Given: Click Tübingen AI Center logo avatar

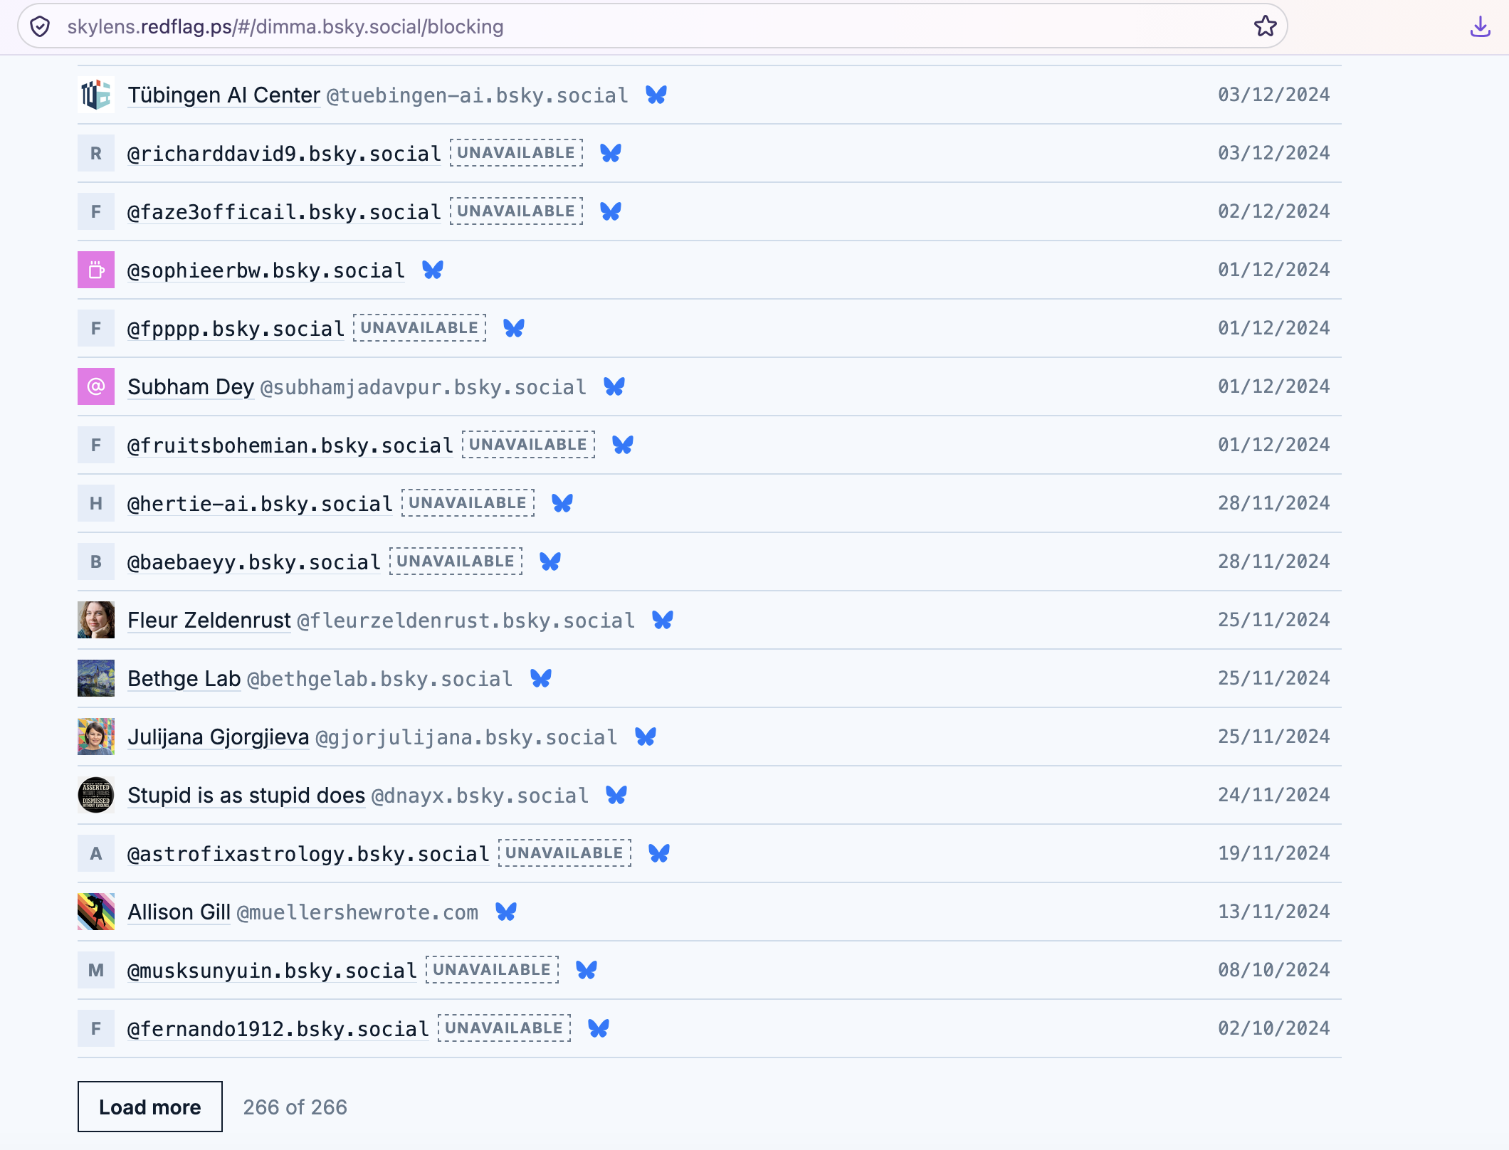Looking at the screenshot, I should 96,95.
